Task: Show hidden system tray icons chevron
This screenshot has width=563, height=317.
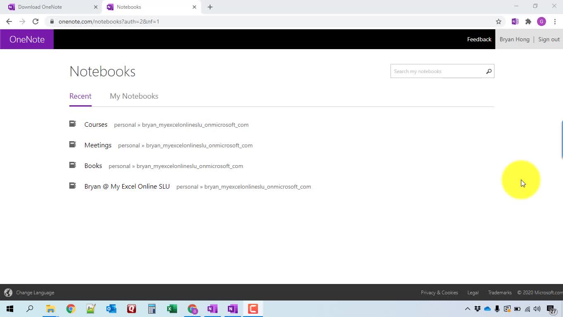Action: click(x=467, y=309)
